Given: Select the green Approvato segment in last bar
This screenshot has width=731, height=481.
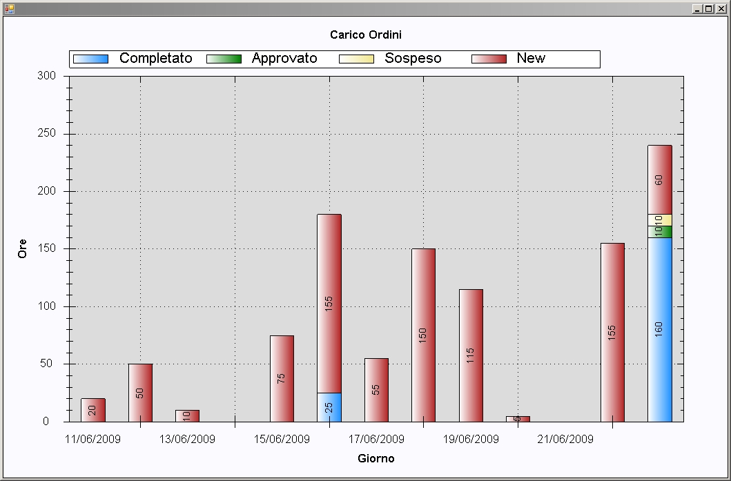Looking at the screenshot, I should (x=660, y=232).
